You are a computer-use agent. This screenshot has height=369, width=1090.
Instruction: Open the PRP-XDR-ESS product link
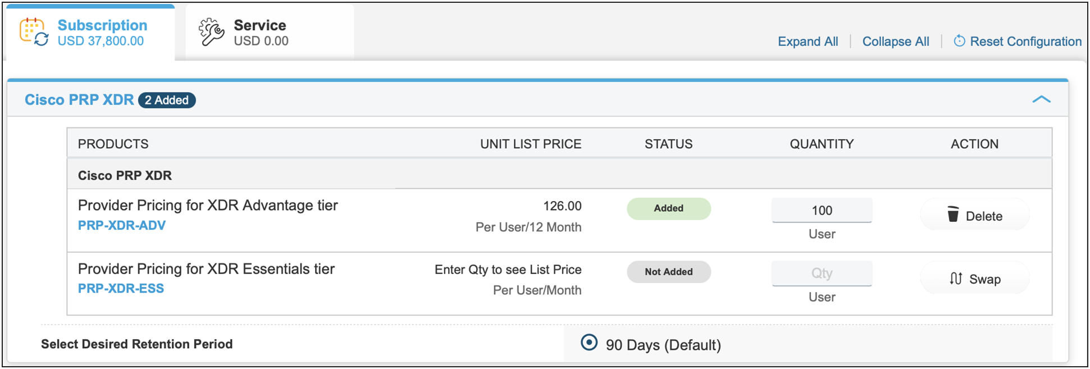click(x=121, y=288)
